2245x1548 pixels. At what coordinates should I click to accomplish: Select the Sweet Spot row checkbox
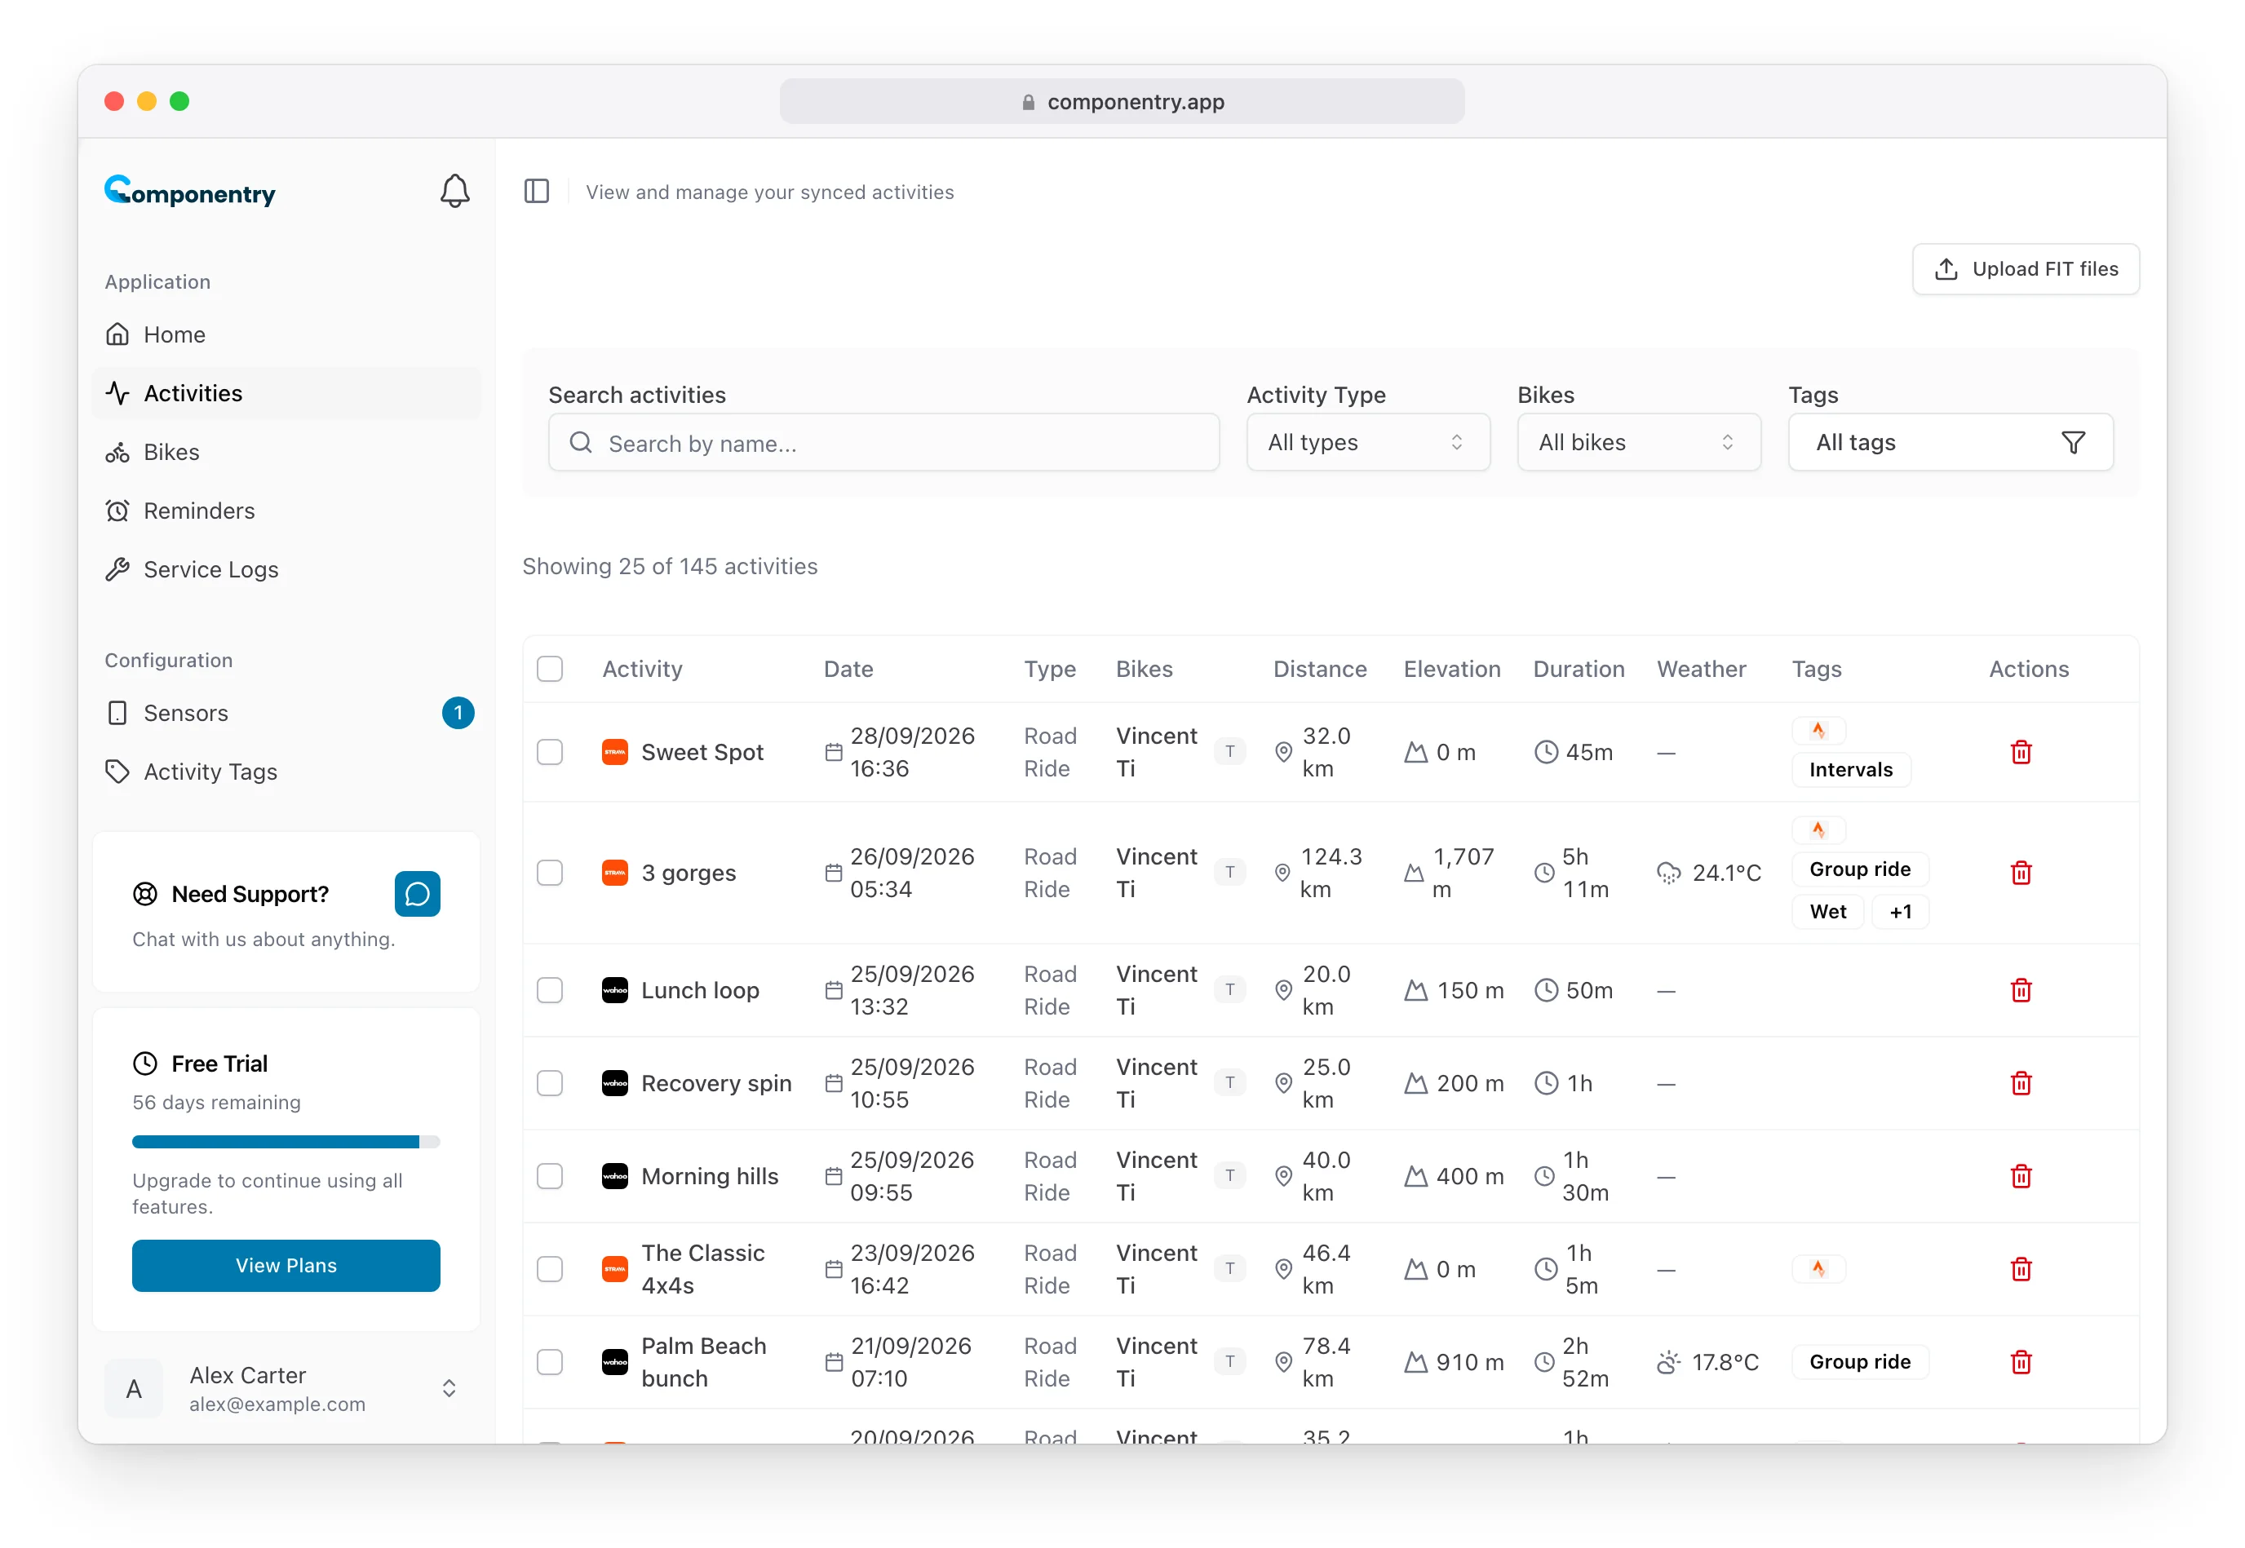pyautogui.click(x=549, y=752)
